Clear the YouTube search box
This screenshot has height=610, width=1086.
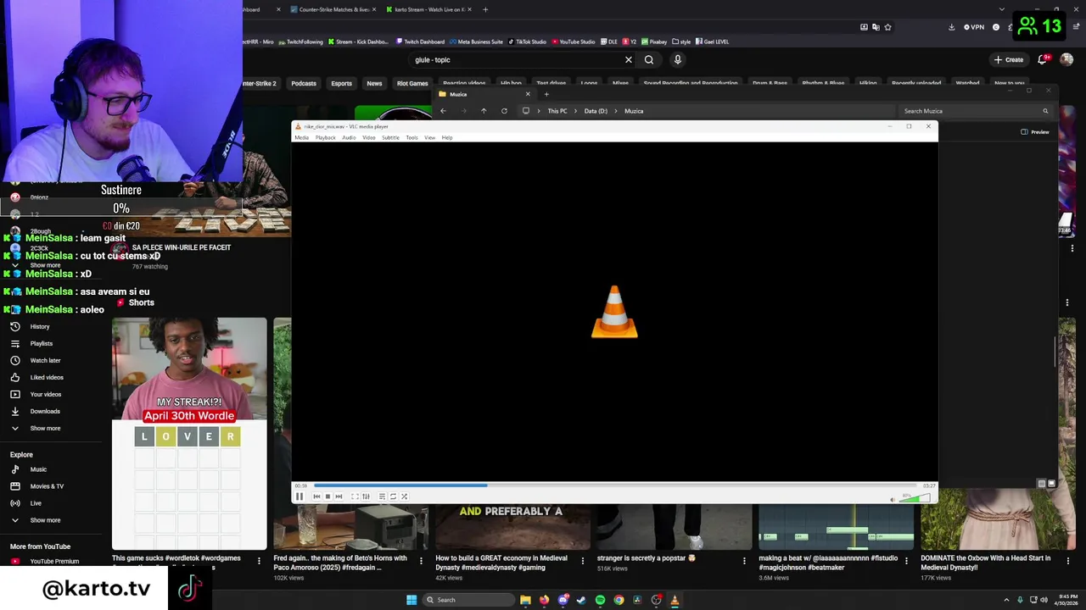[629, 59]
